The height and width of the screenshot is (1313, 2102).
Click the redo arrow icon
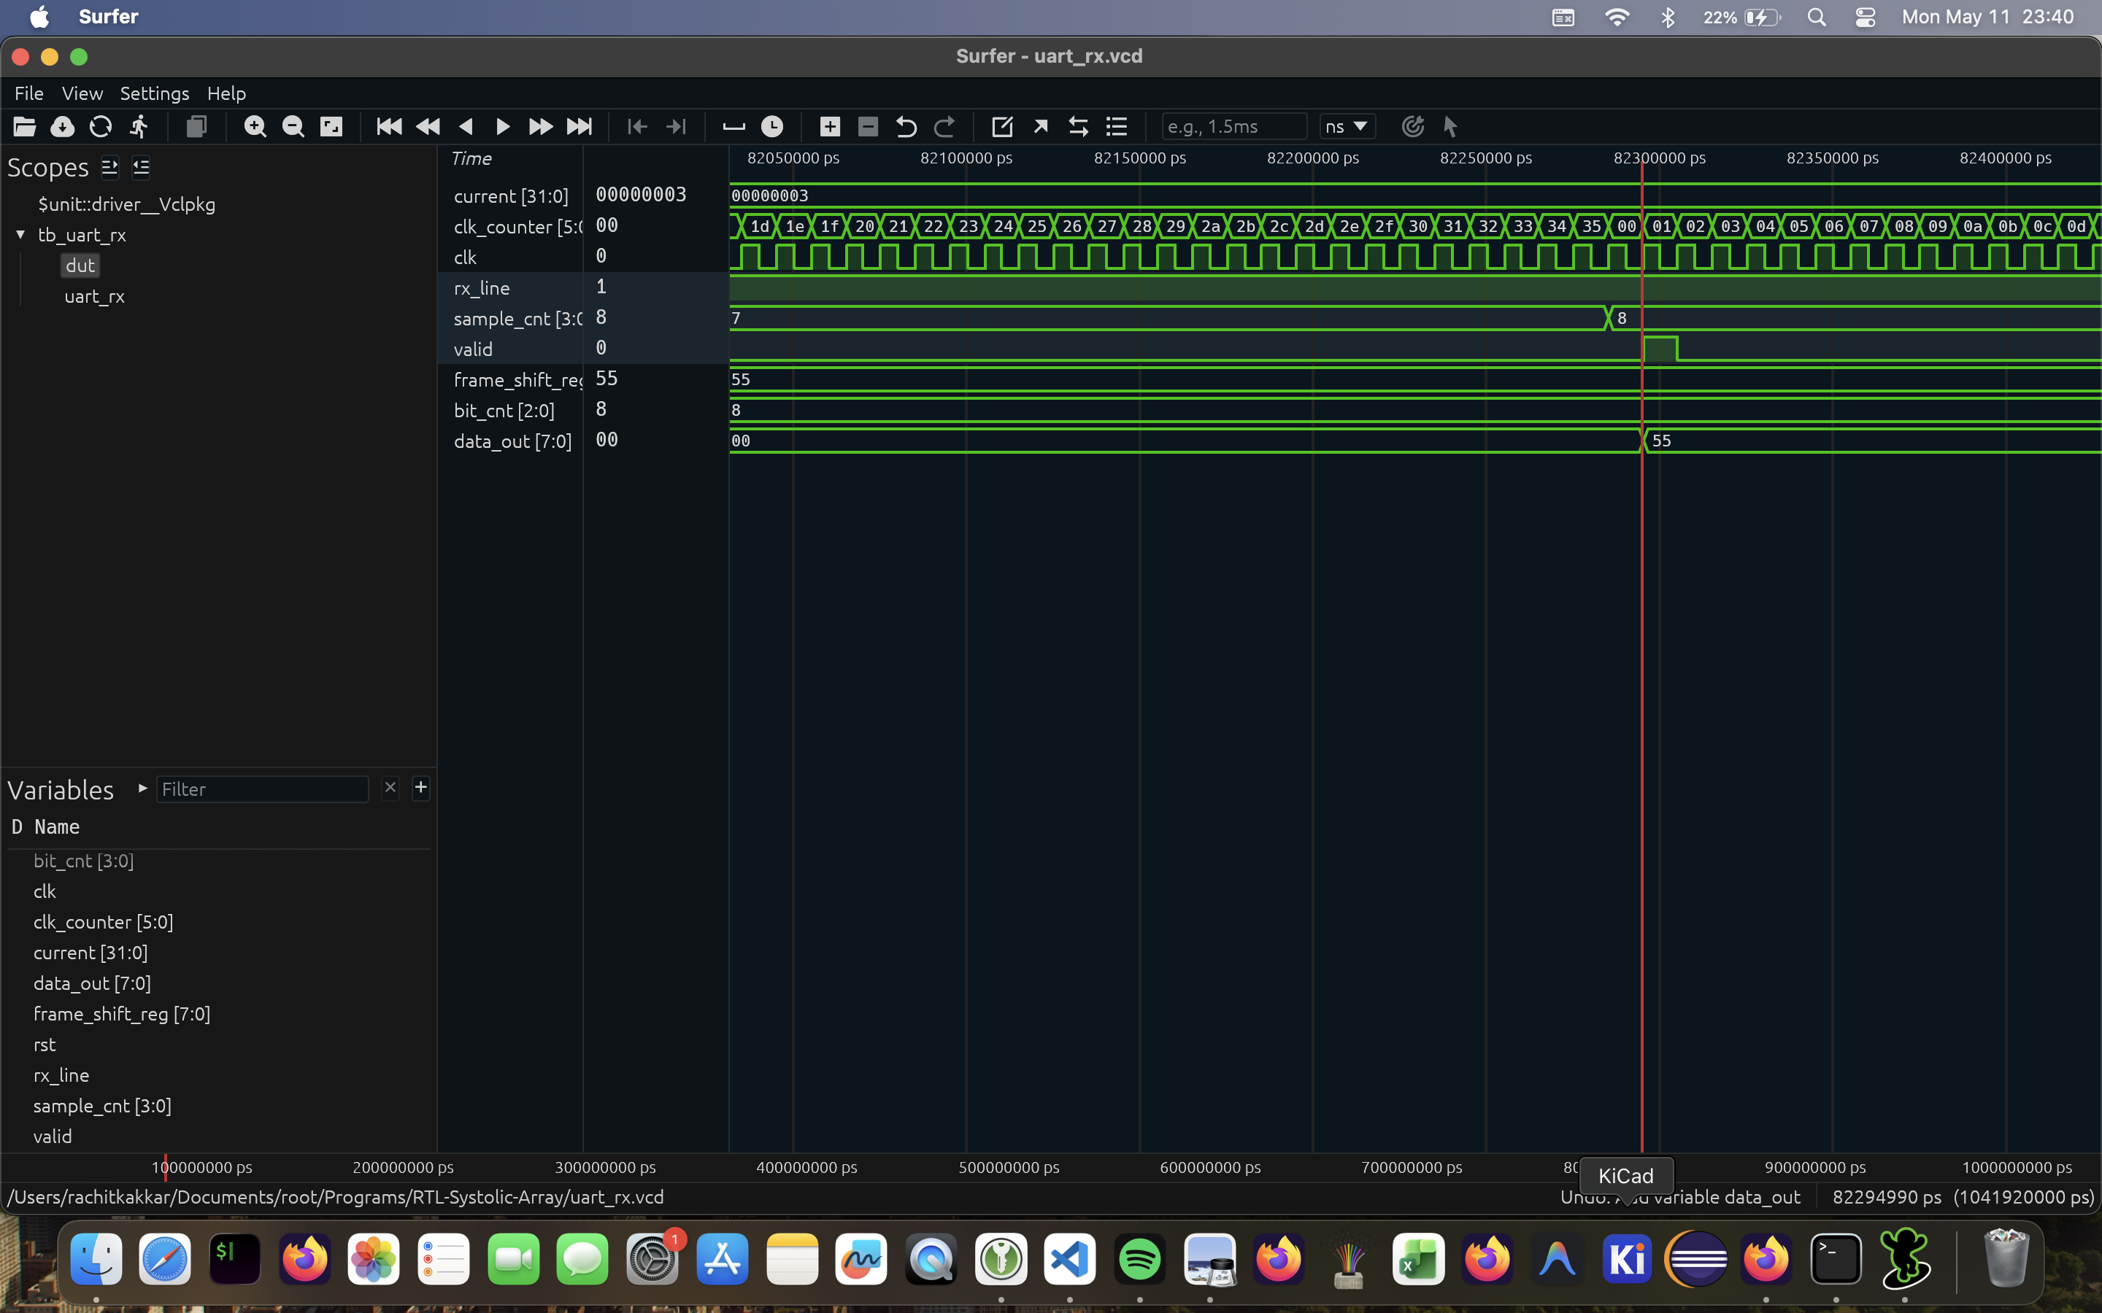click(x=944, y=127)
